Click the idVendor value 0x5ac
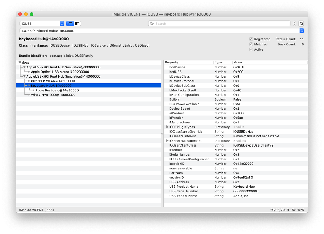Image resolution: width=324 pixels, height=234 pixels. coord(238,118)
